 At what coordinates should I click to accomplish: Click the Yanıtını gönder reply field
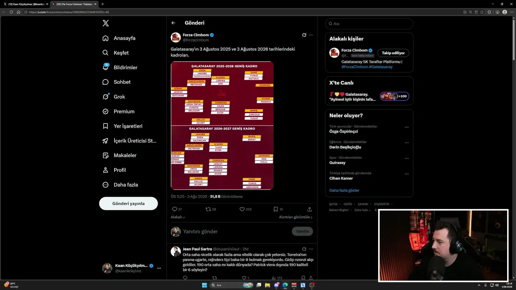[235, 232]
